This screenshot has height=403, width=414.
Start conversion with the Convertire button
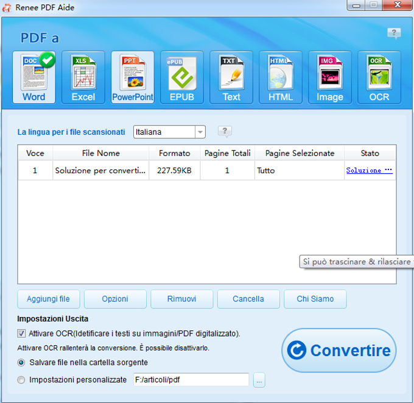pyautogui.click(x=339, y=351)
